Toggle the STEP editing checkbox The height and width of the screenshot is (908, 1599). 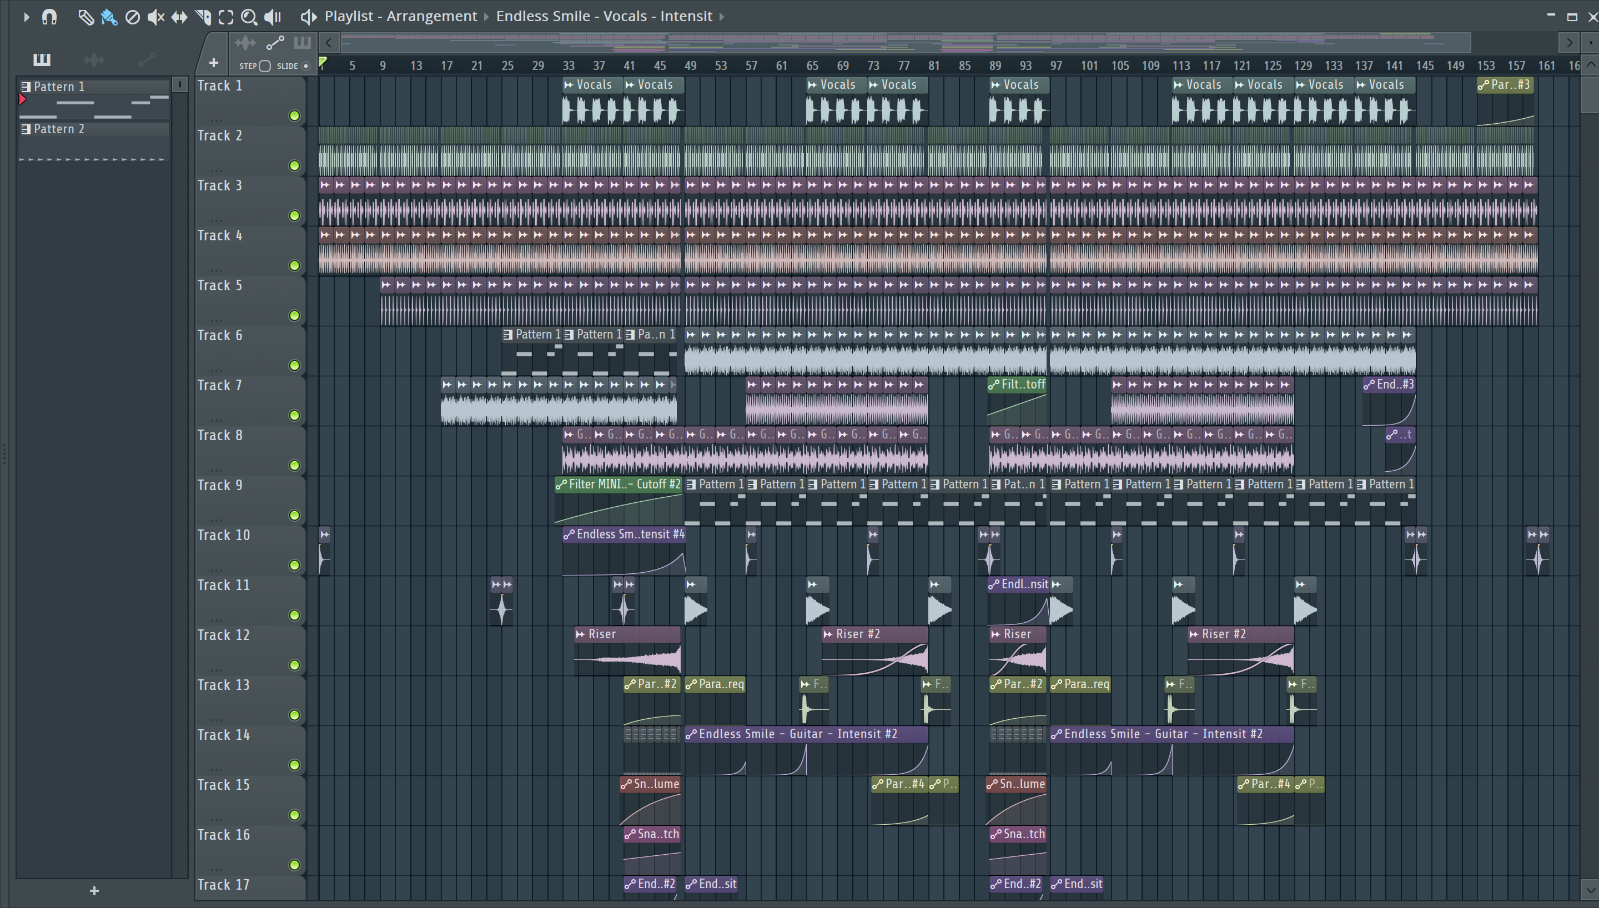pos(265,66)
